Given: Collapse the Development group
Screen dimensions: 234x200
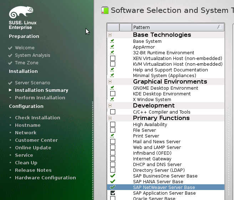Looking at the screenshot, I should [110, 106].
